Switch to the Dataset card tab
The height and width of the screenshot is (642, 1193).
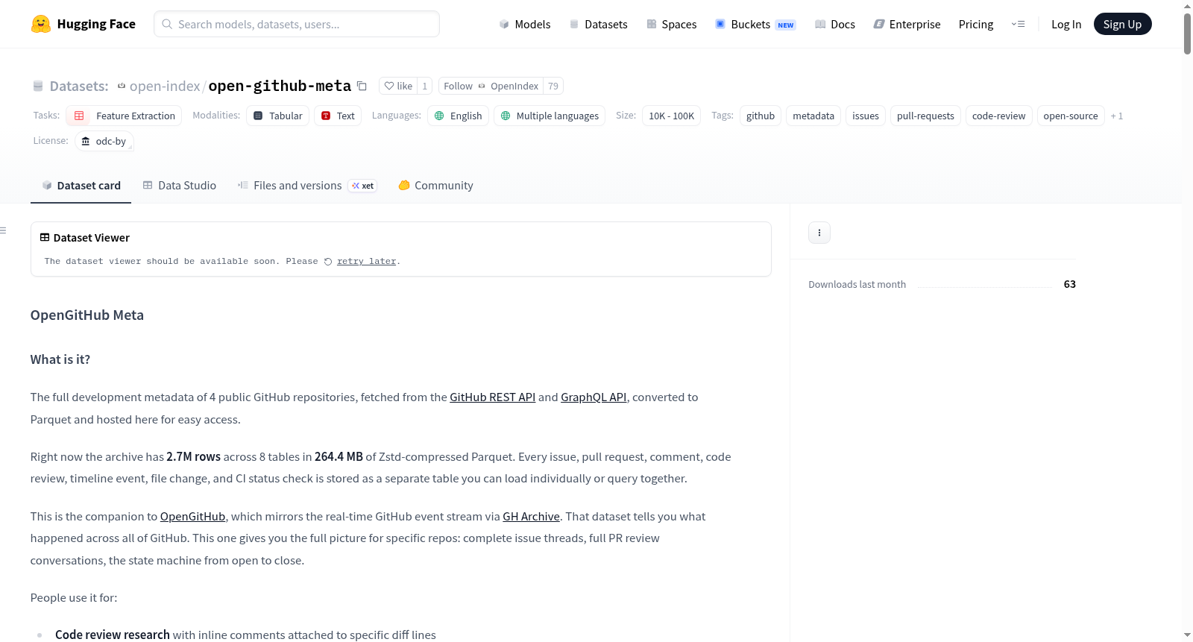click(x=81, y=186)
